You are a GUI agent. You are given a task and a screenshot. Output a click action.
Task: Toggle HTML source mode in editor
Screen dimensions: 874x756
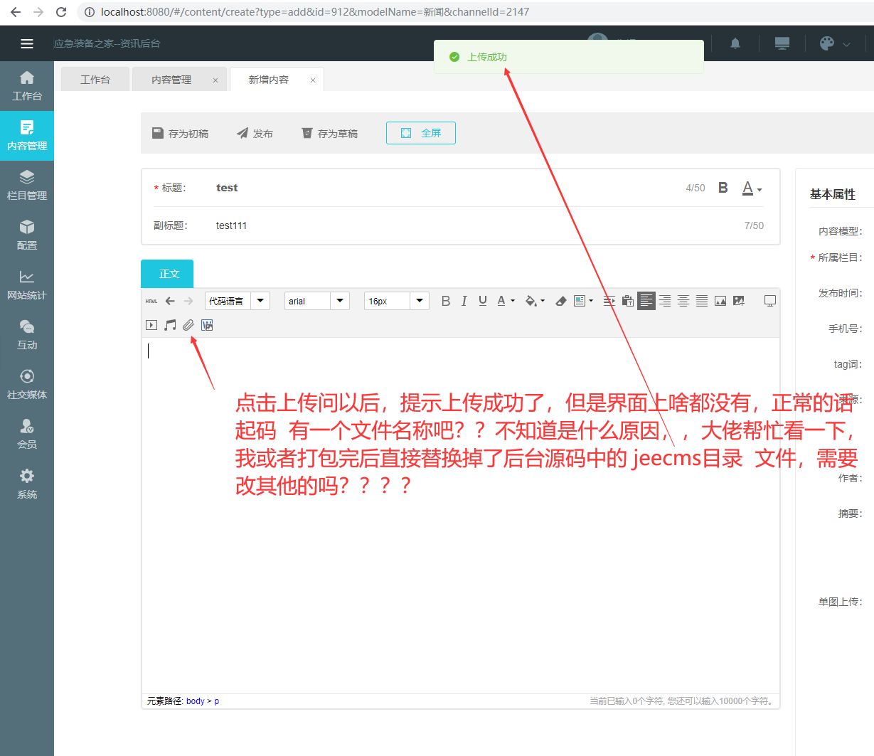pyautogui.click(x=151, y=301)
